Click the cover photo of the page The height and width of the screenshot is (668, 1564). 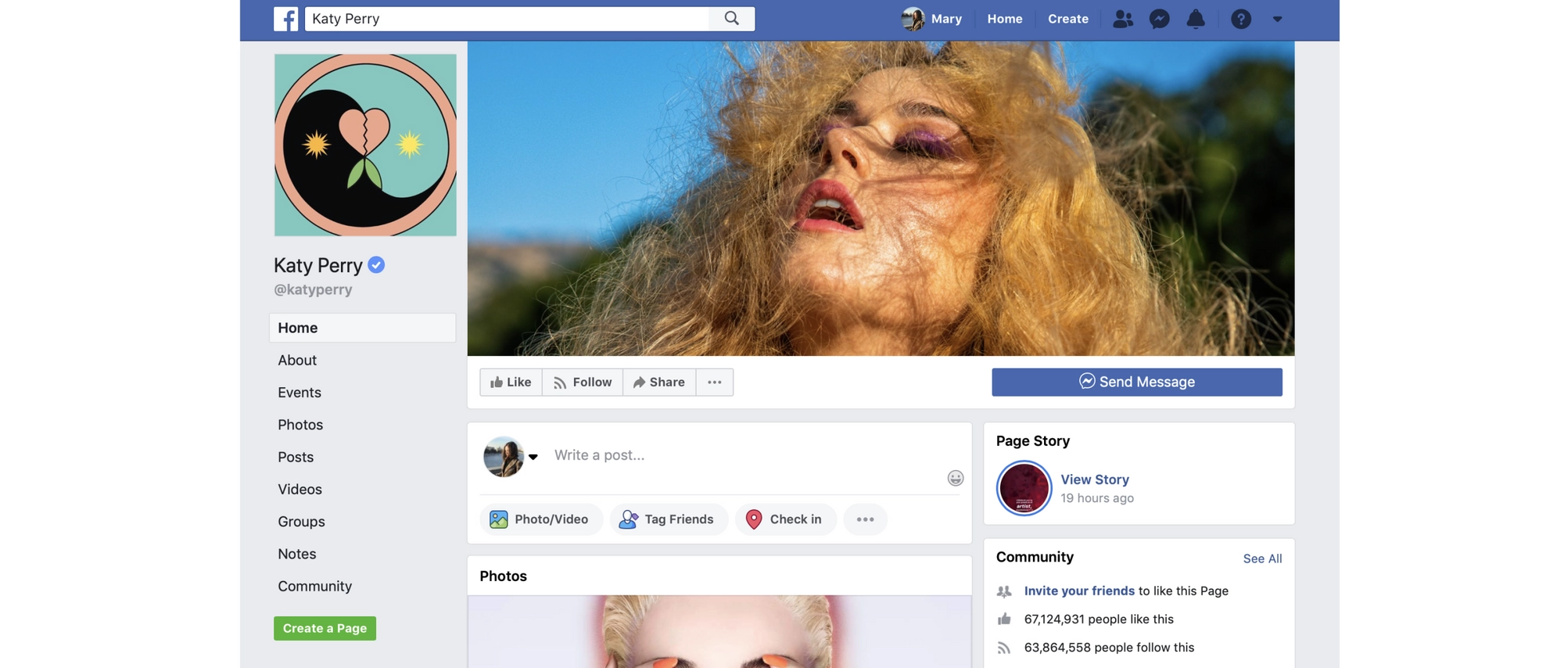881,199
